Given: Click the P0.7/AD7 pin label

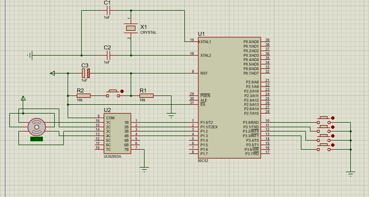Looking at the screenshot, I should point(251,73).
